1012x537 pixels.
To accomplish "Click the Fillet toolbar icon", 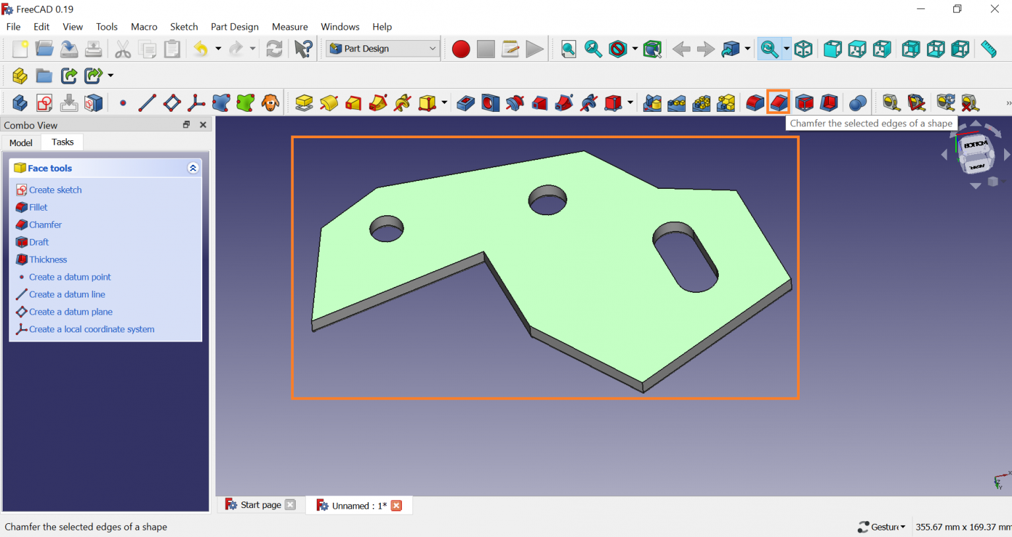I will tap(754, 103).
